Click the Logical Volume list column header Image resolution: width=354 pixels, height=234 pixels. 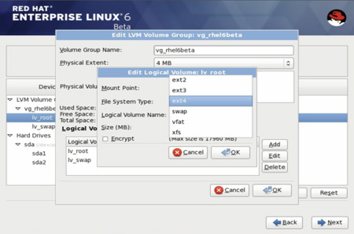pyautogui.click(x=82, y=142)
